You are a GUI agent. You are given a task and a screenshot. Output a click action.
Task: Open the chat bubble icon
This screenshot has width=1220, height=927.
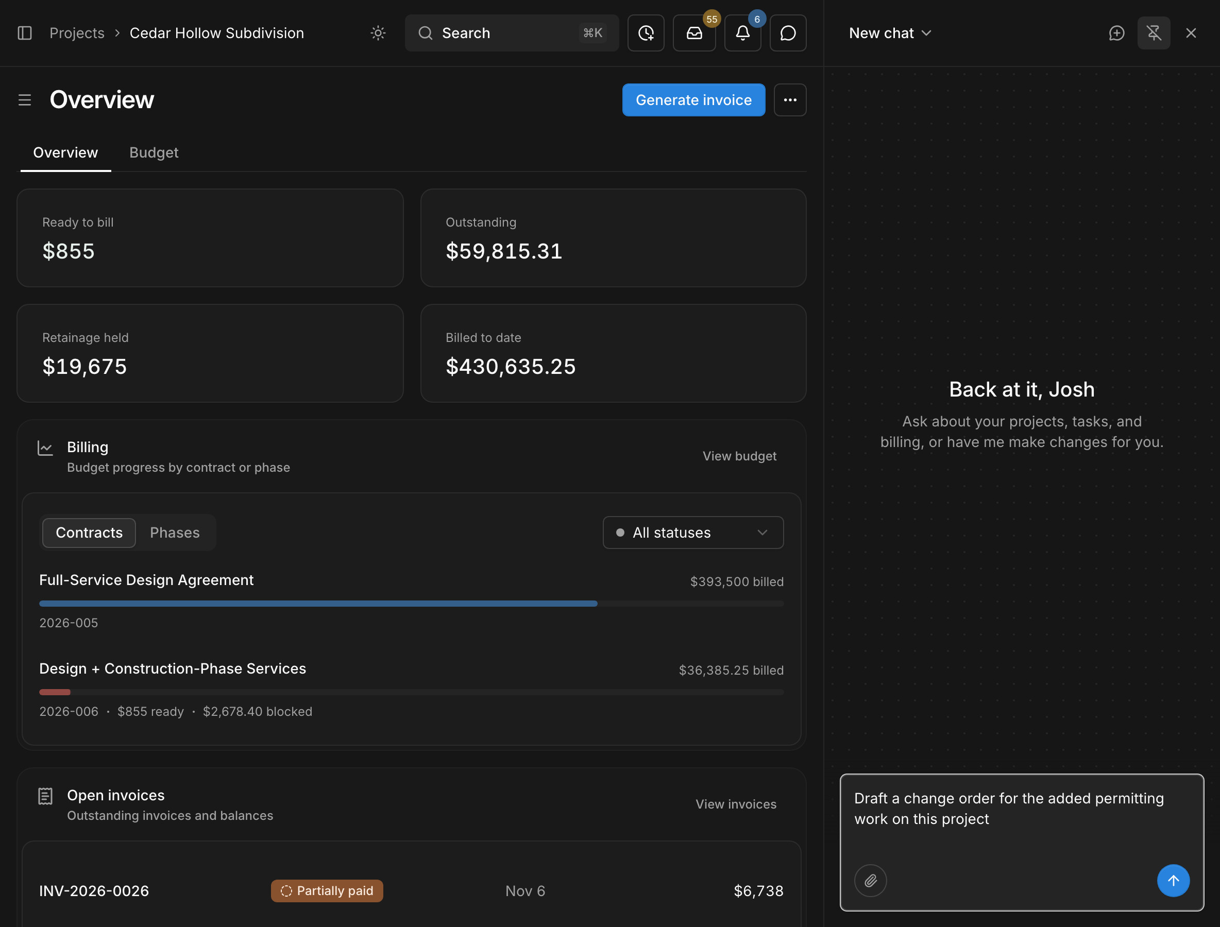[x=788, y=33]
